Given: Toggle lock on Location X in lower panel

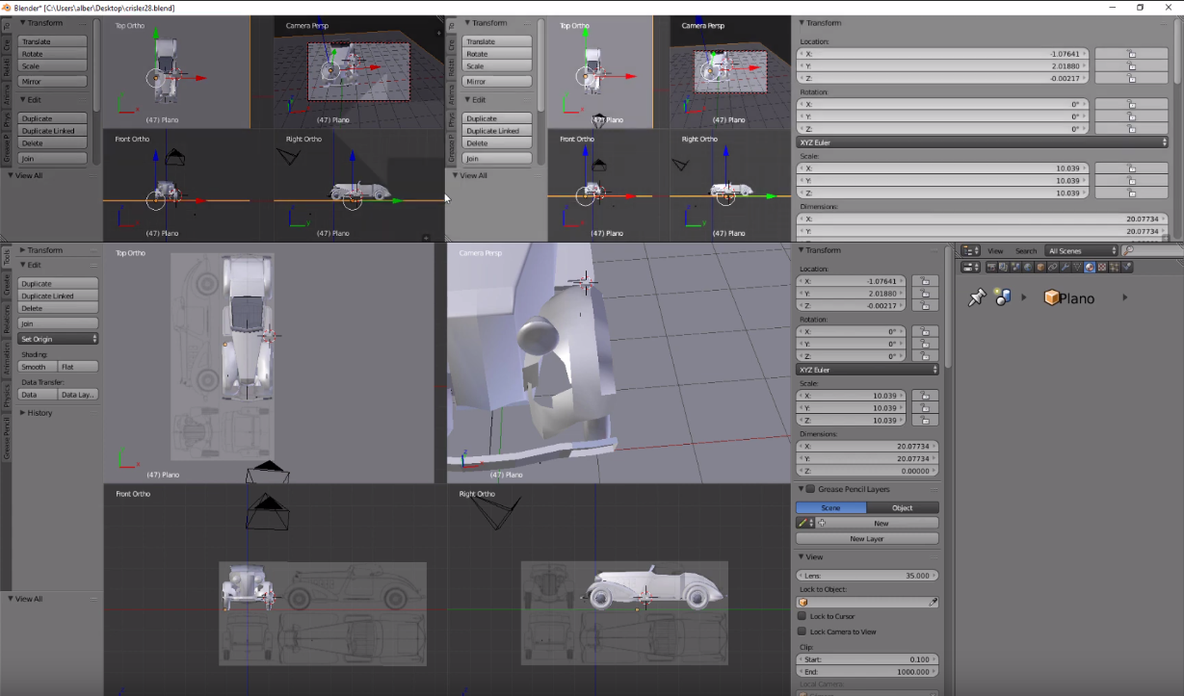Looking at the screenshot, I should [924, 281].
